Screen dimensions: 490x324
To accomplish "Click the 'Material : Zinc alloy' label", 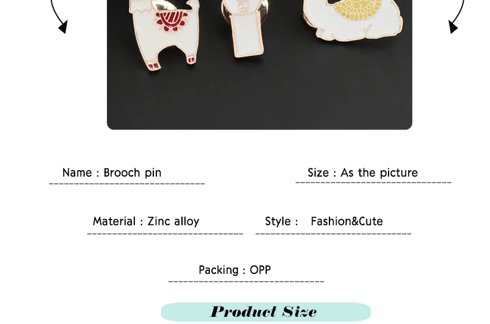I will [x=146, y=221].
